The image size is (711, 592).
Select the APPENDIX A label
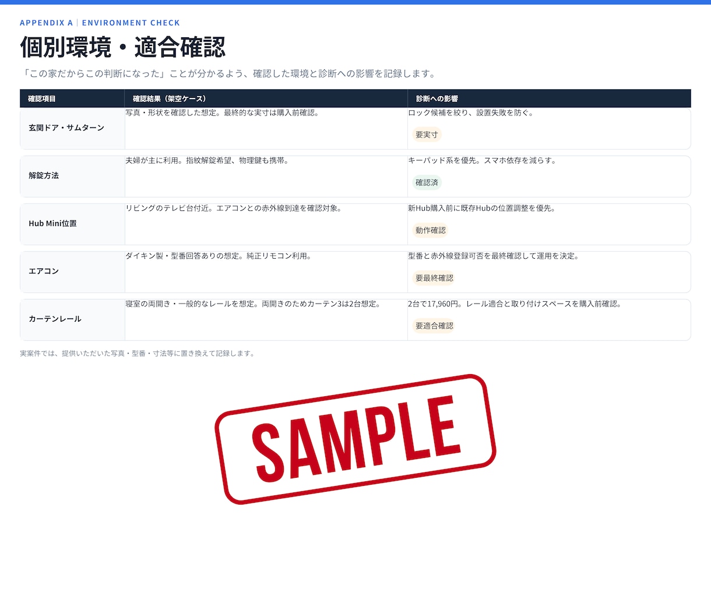point(46,23)
